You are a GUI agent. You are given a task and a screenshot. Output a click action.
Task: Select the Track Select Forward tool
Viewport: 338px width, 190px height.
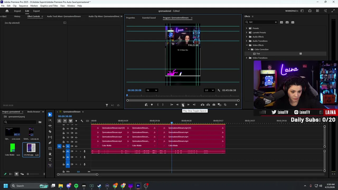(50, 120)
